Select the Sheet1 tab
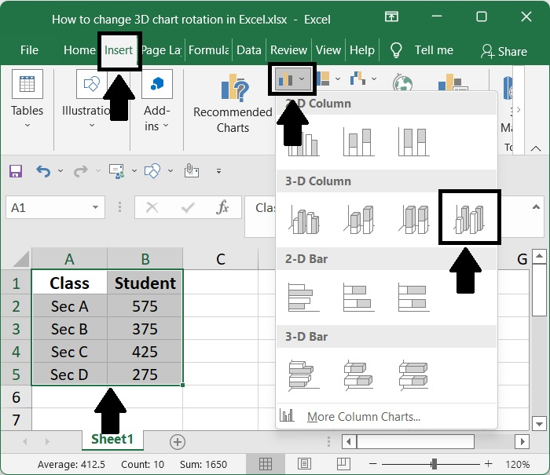 112,439
